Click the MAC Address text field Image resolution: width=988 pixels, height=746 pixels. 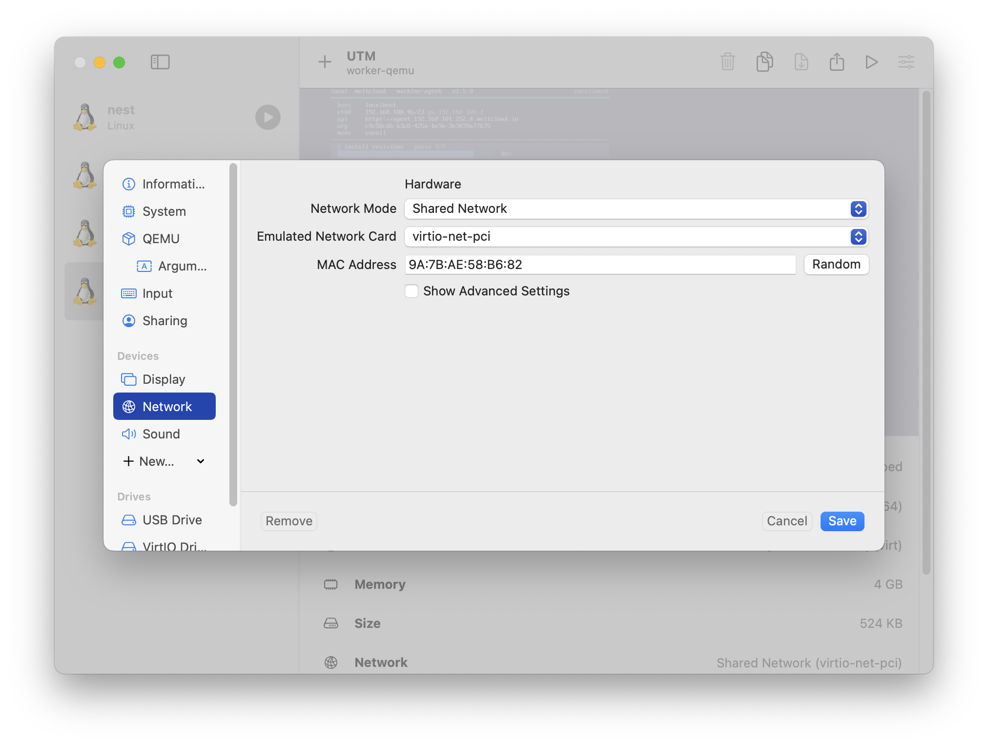pos(600,265)
